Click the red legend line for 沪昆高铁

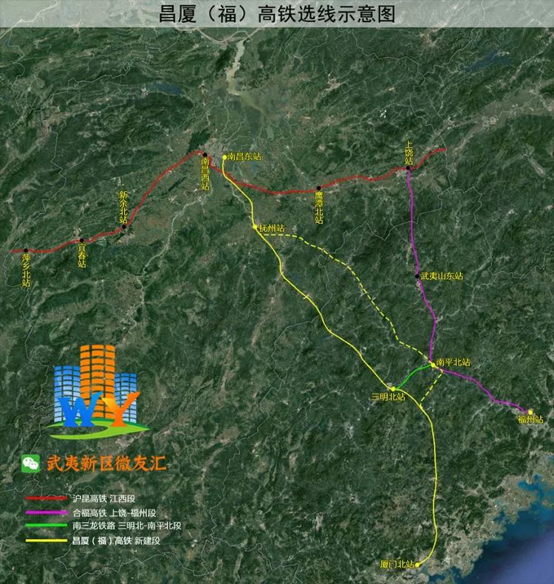coord(47,498)
